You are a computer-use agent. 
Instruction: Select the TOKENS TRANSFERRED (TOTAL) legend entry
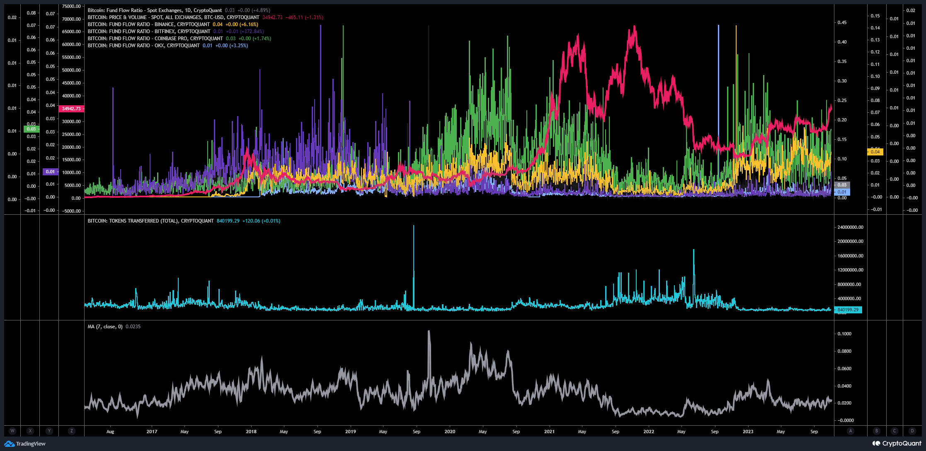coord(149,221)
